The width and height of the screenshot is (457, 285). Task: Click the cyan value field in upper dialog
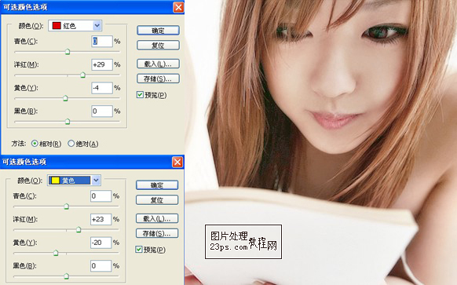coord(102,41)
